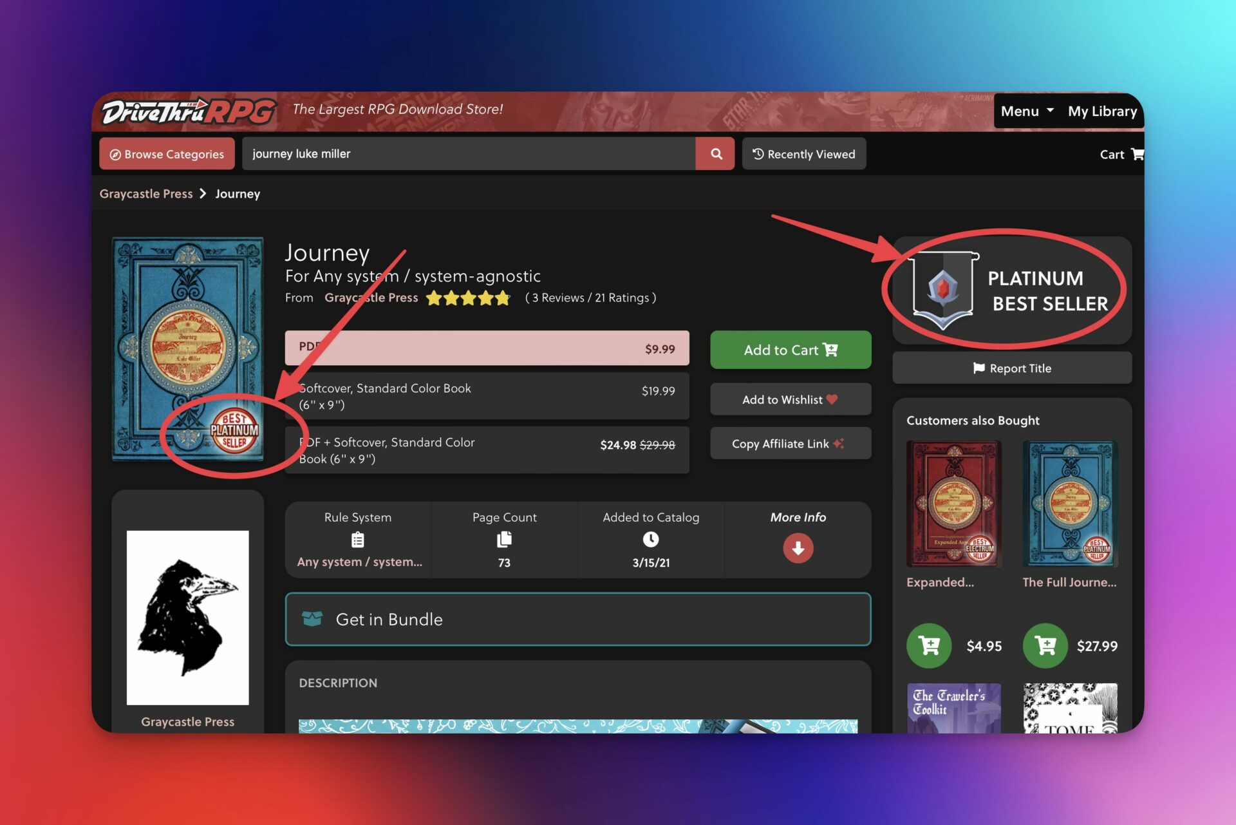Click the Platinum Best Seller shield badge
1236x825 pixels.
click(943, 290)
